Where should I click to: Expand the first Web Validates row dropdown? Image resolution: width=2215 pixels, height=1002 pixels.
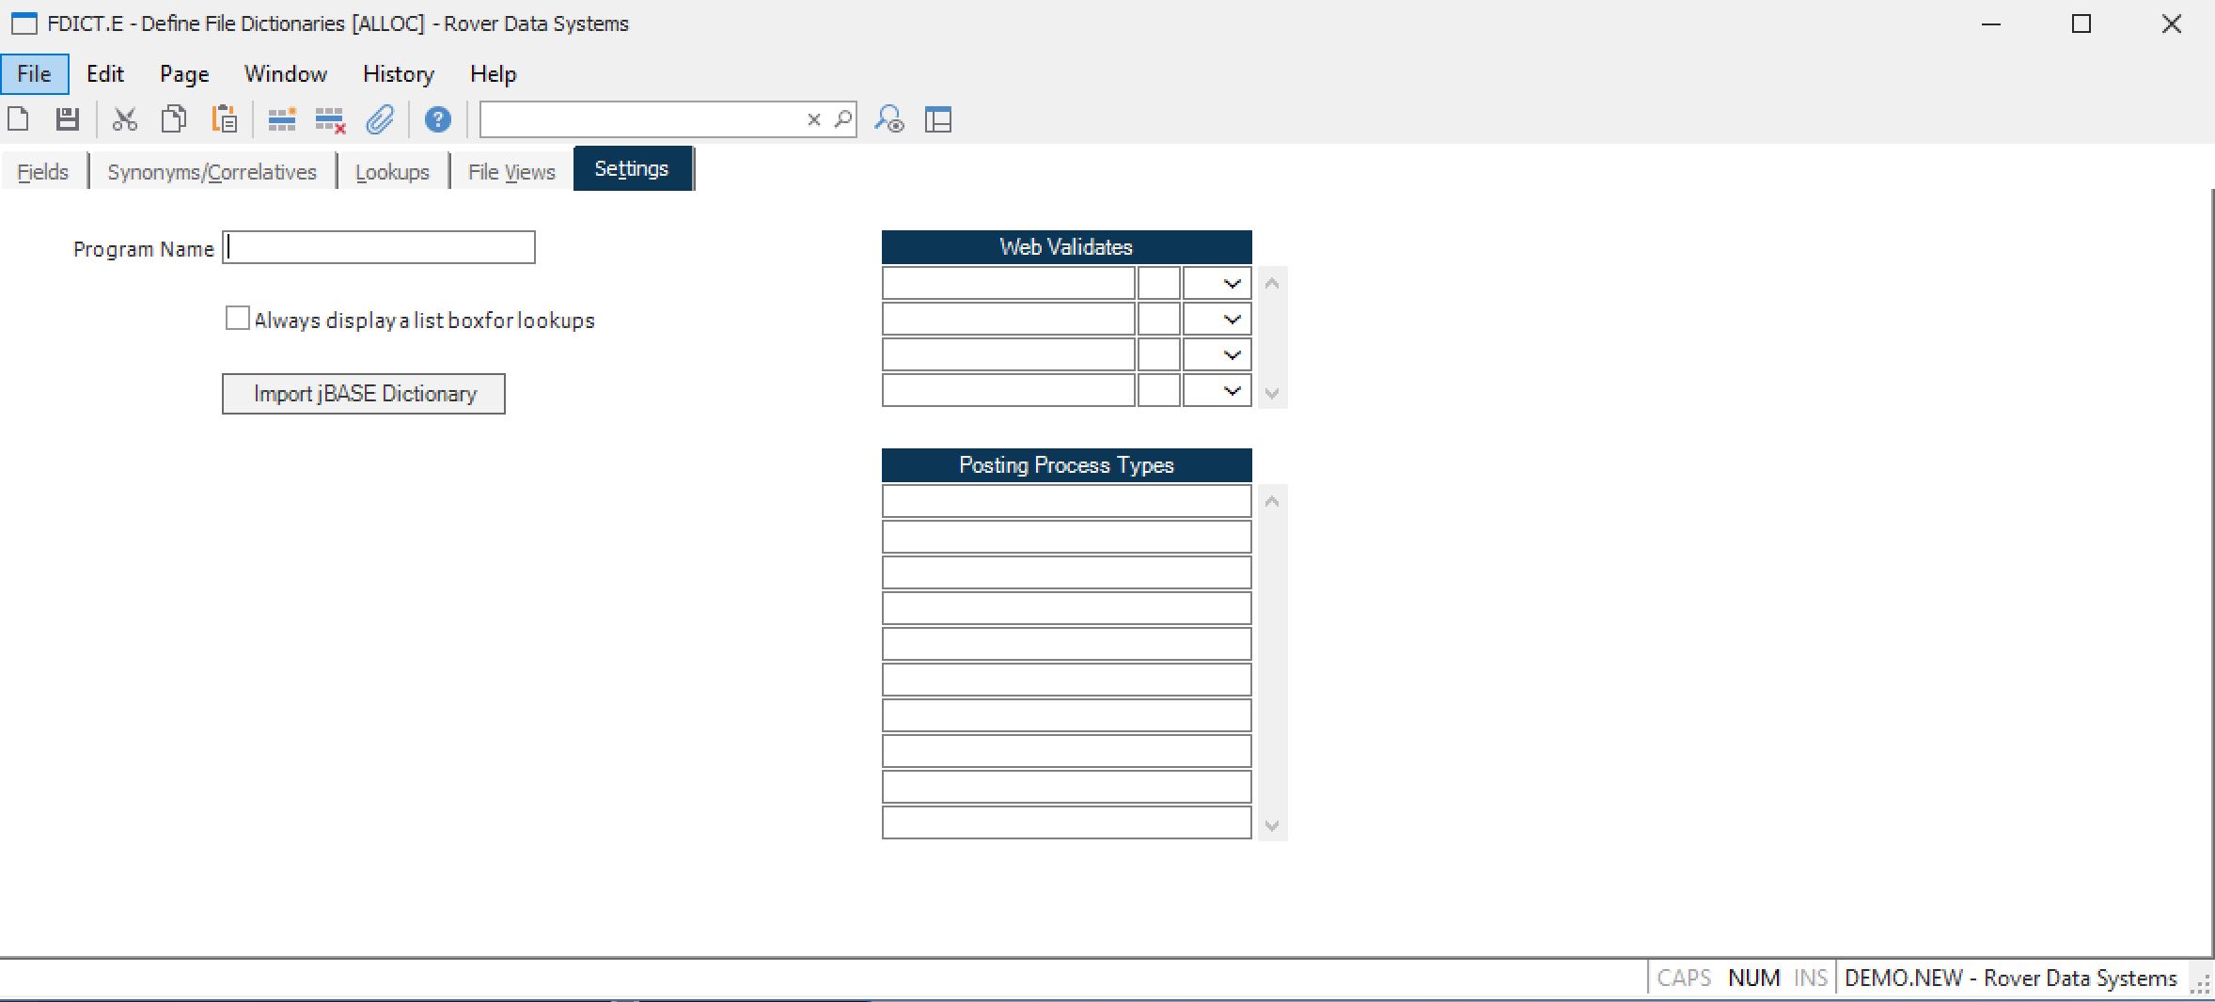pyautogui.click(x=1231, y=284)
